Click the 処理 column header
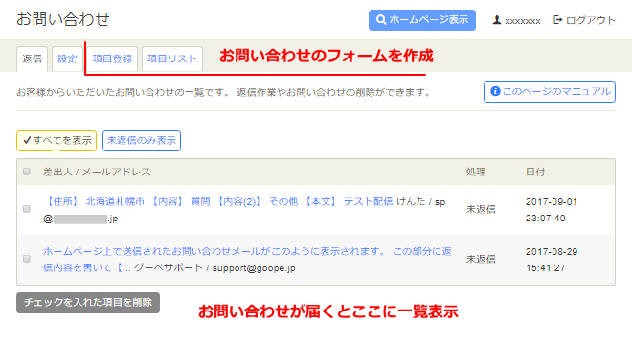This screenshot has height=345, width=632. coord(476,172)
